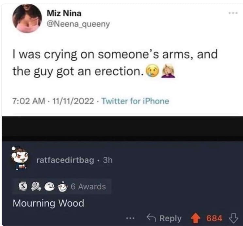The image size is (243, 226).
Task: Click the 7:02 AM tweet timestamp
Action: [29, 101]
